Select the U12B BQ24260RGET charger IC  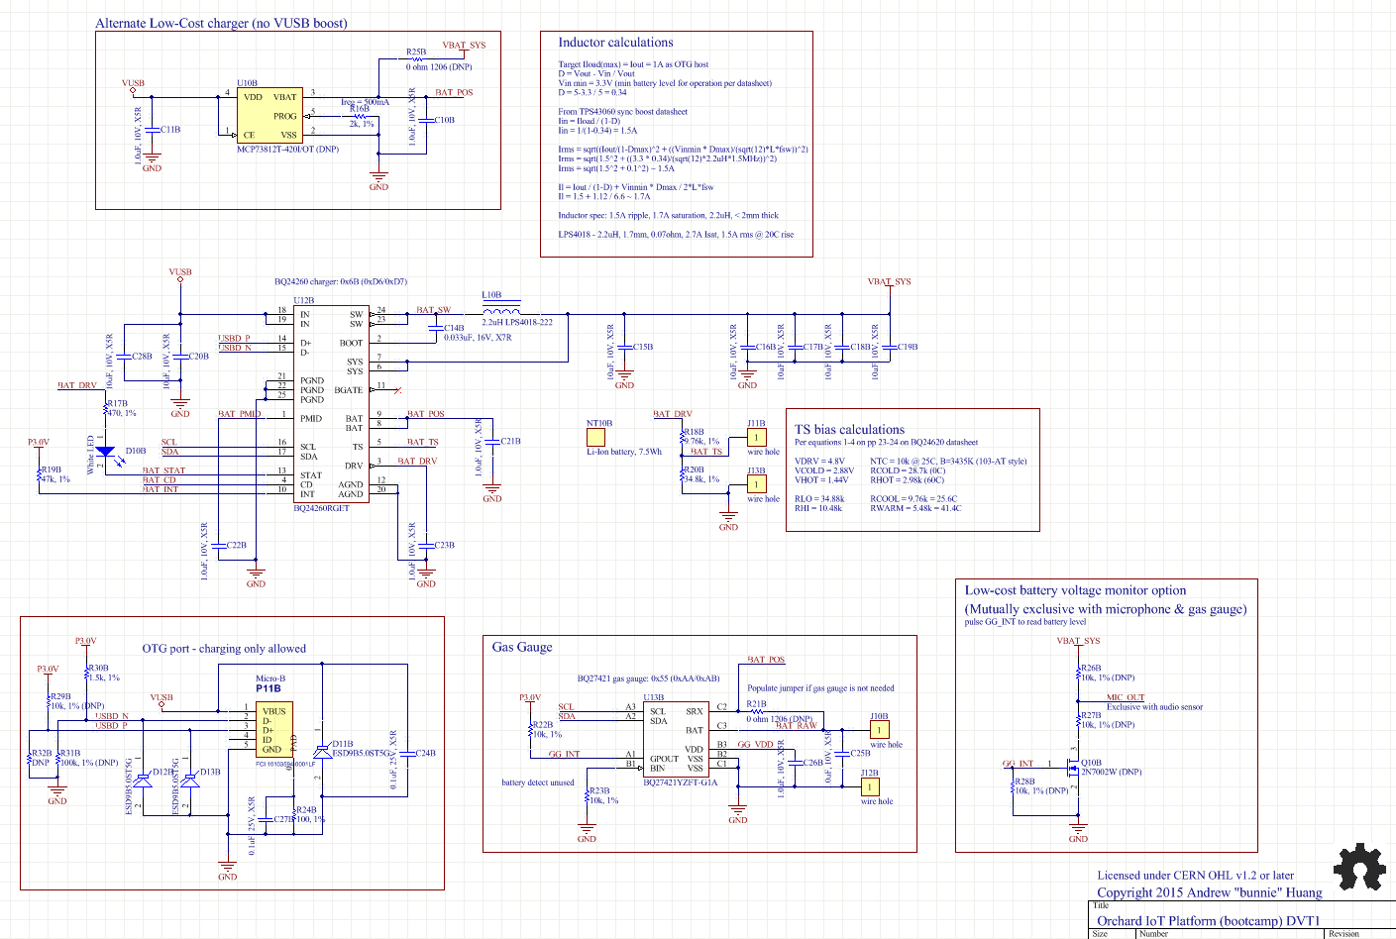332,404
